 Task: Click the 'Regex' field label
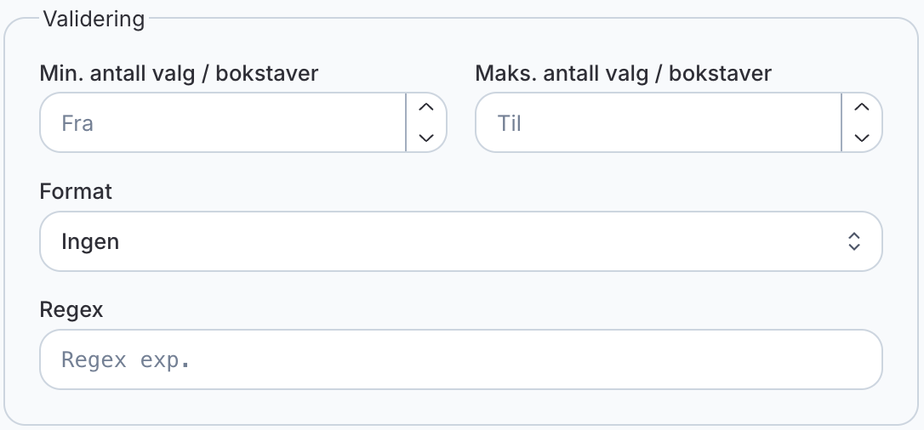tap(71, 309)
